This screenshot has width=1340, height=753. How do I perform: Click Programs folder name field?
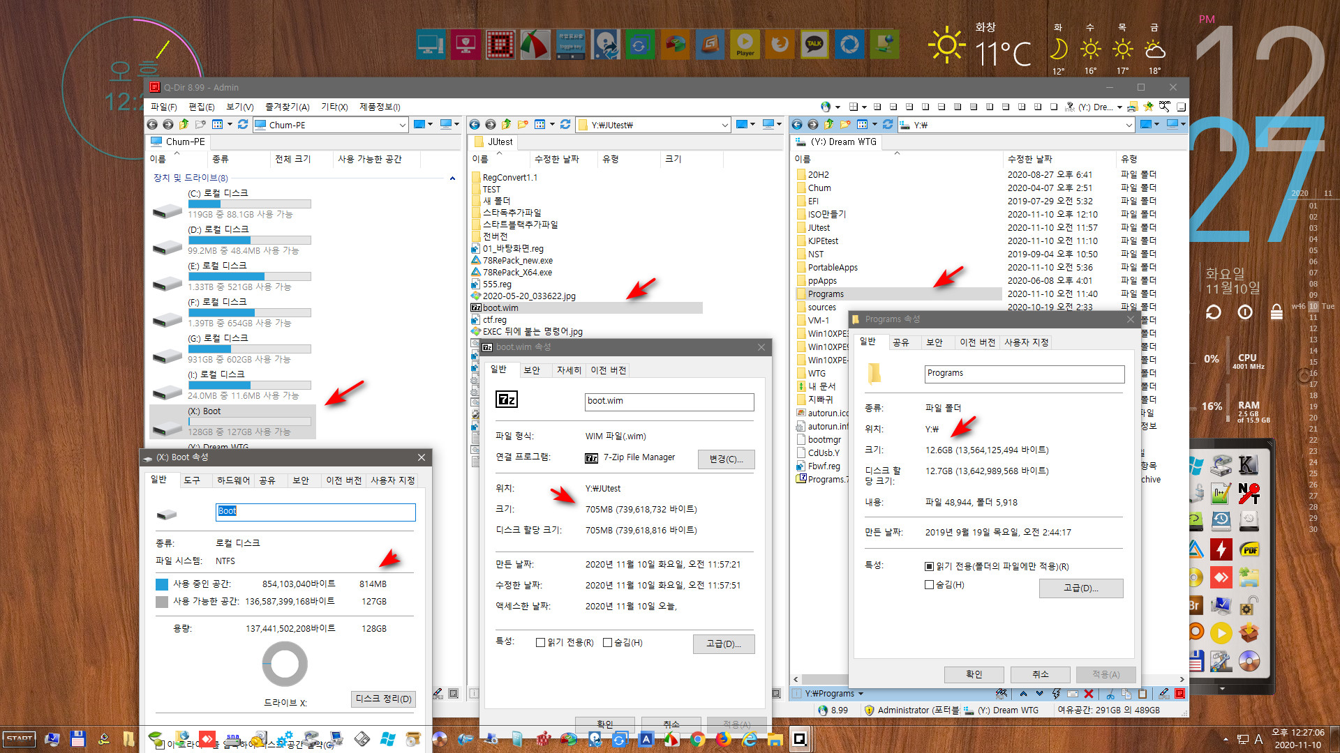pyautogui.click(x=1025, y=374)
